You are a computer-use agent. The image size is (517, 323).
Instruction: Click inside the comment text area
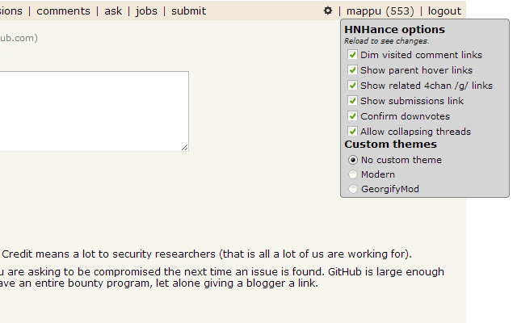coord(89,111)
